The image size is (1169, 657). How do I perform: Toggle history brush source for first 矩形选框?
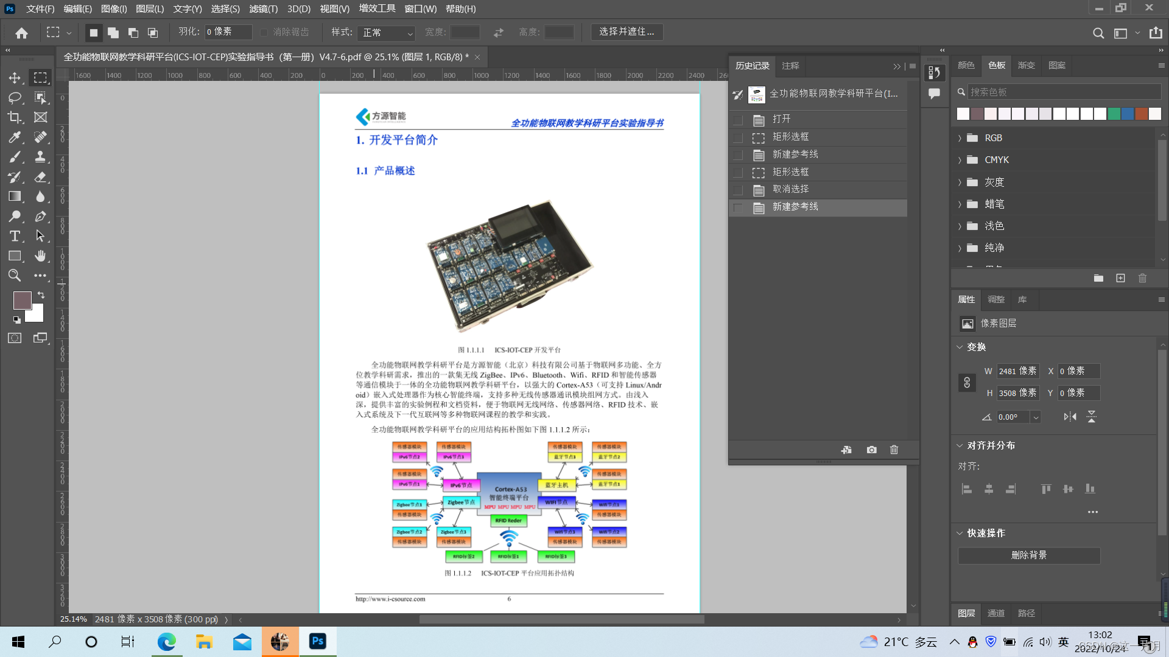pyautogui.click(x=738, y=137)
